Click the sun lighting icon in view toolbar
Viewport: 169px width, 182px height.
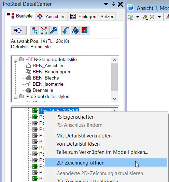(x=152, y=17)
